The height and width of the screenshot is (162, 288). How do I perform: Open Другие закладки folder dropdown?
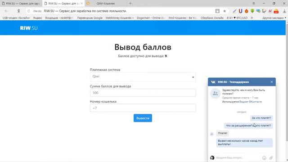(274, 18)
